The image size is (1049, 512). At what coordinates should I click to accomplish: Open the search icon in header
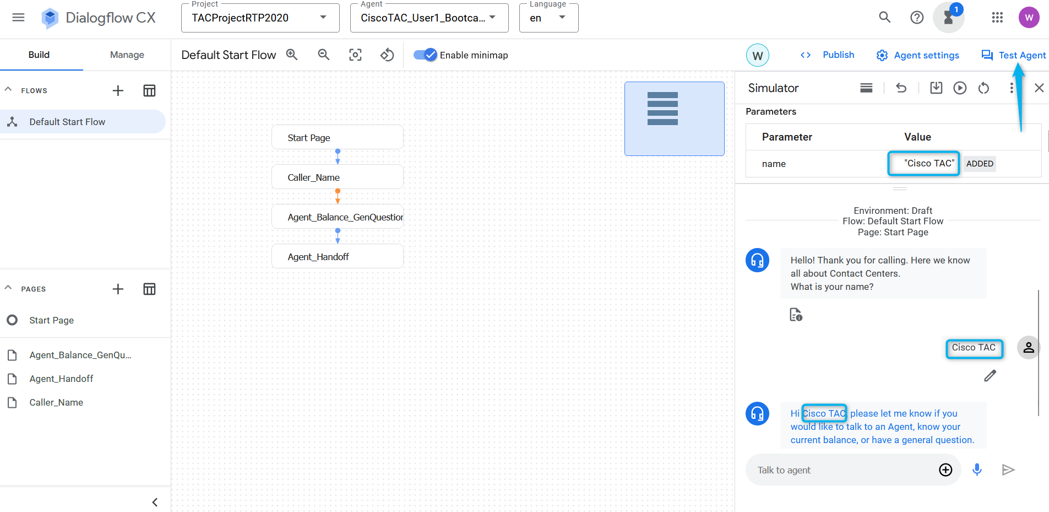coord(885,18)
